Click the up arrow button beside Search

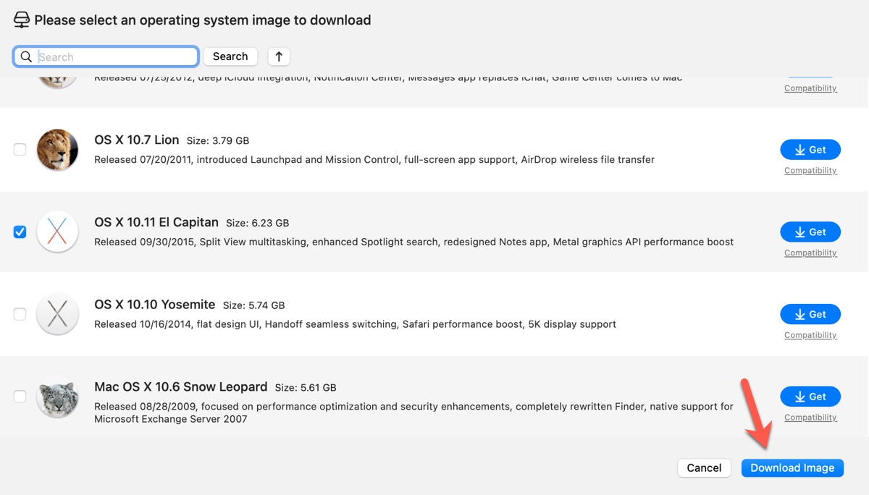click(x=279, y=56)
